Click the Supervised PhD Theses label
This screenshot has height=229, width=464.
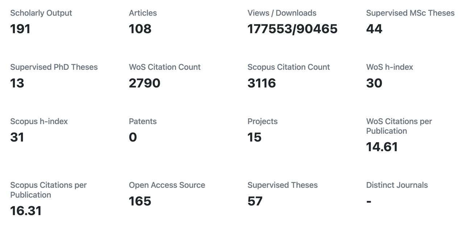(x=54, y=67)
